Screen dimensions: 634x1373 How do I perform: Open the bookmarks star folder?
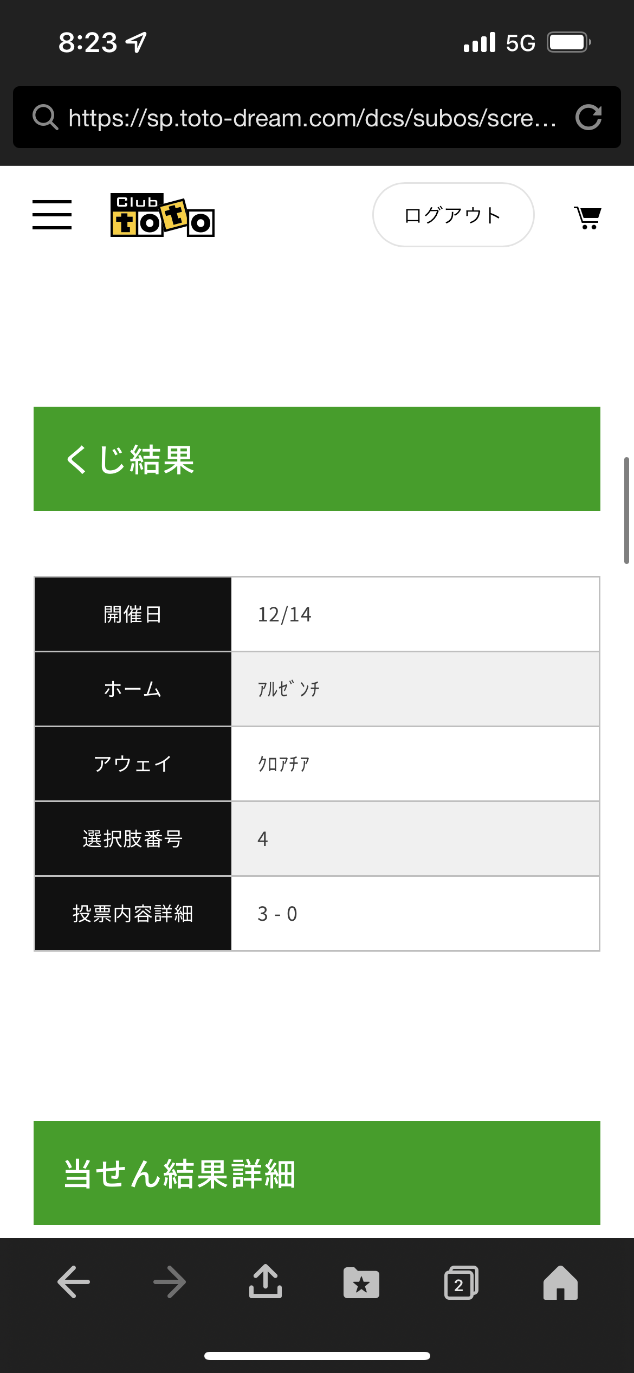tap(361, 1282)
